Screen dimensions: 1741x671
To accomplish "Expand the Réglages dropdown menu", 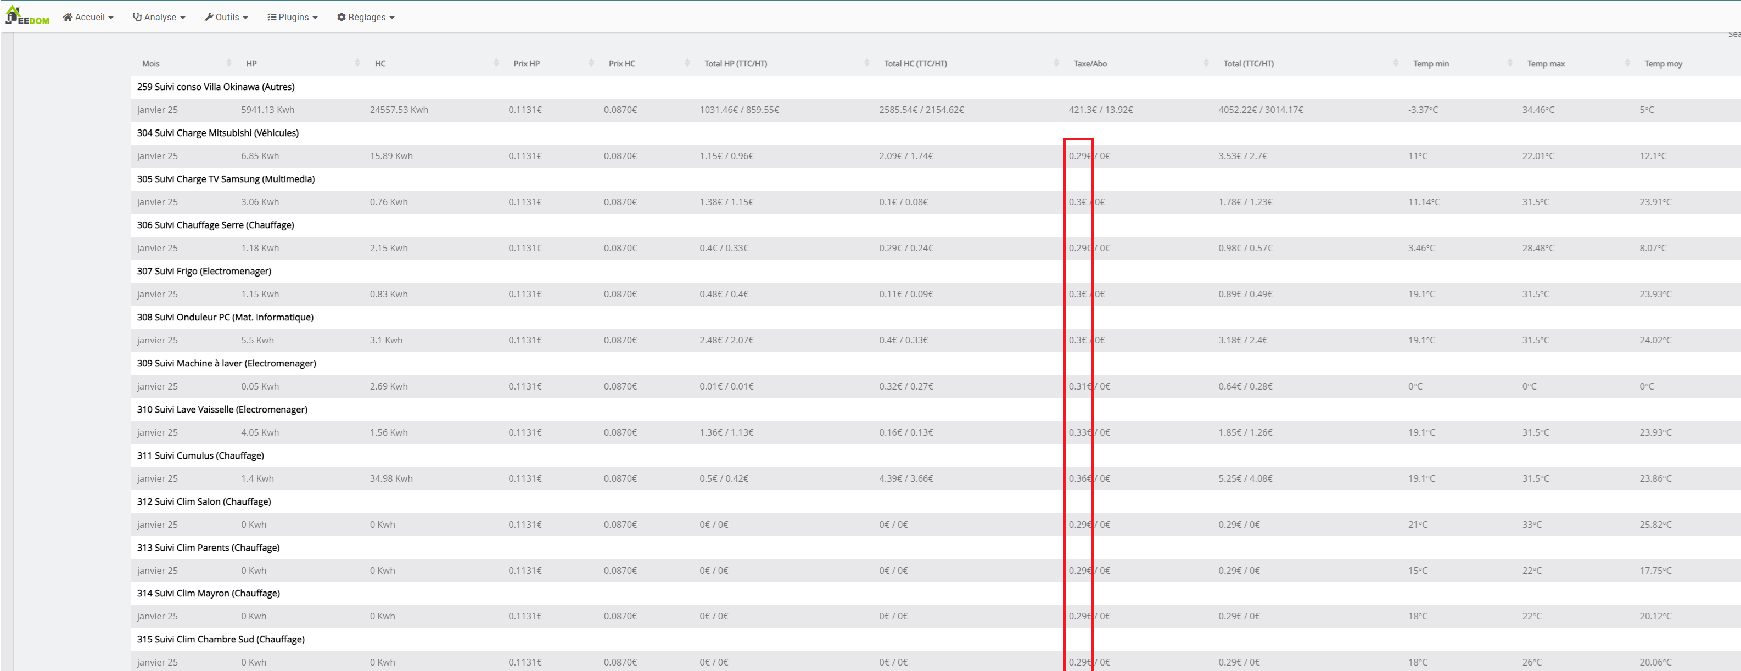I will tap(366, 18).
